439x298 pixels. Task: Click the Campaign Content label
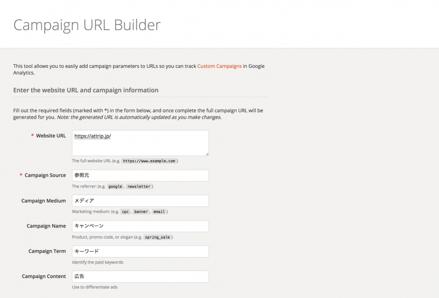click(44, 276)
